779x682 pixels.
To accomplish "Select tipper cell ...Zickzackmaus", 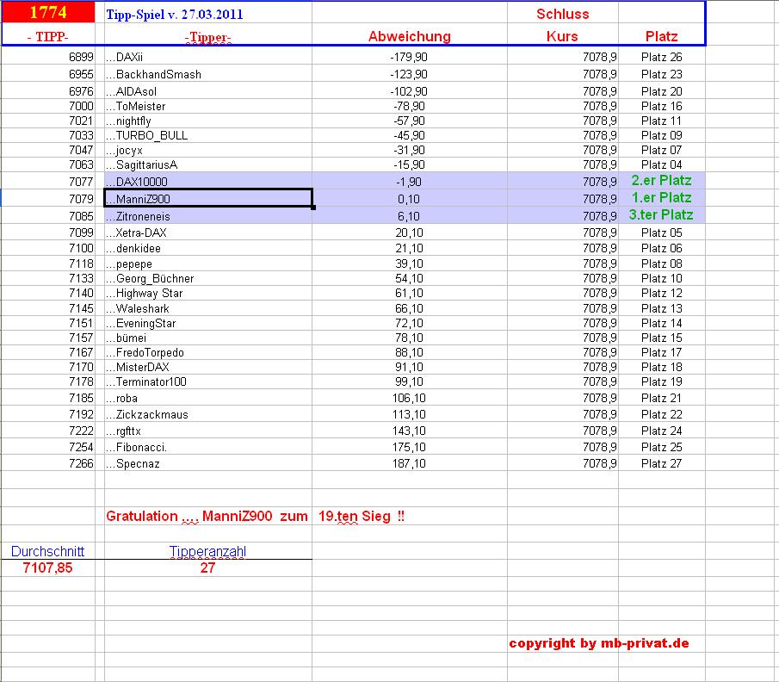I will (x=208, y=414).
